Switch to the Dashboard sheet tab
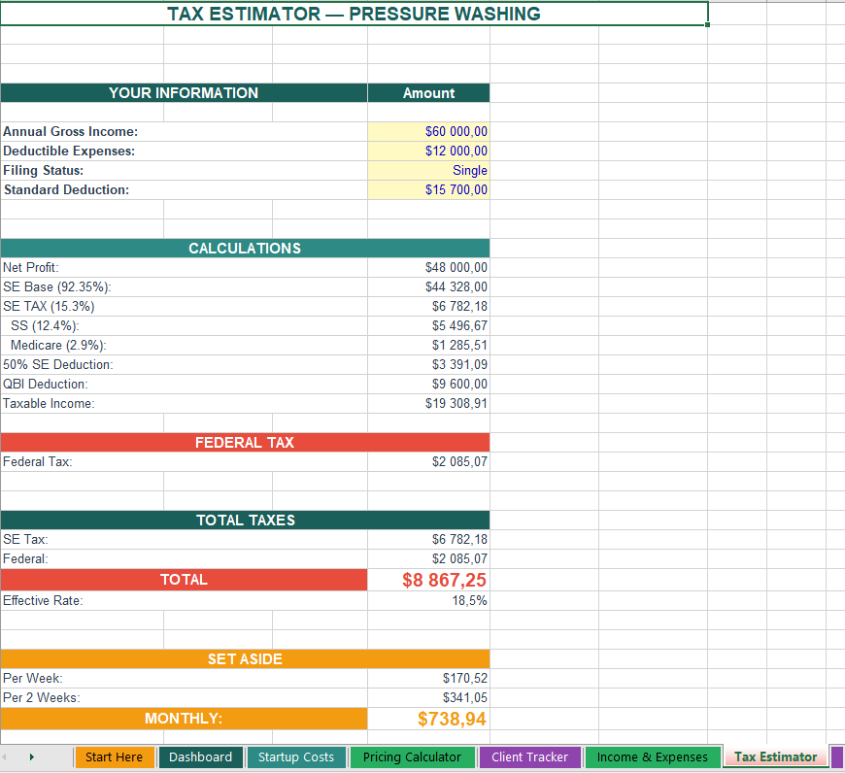The image size is (845, 773). coord(200,756)
